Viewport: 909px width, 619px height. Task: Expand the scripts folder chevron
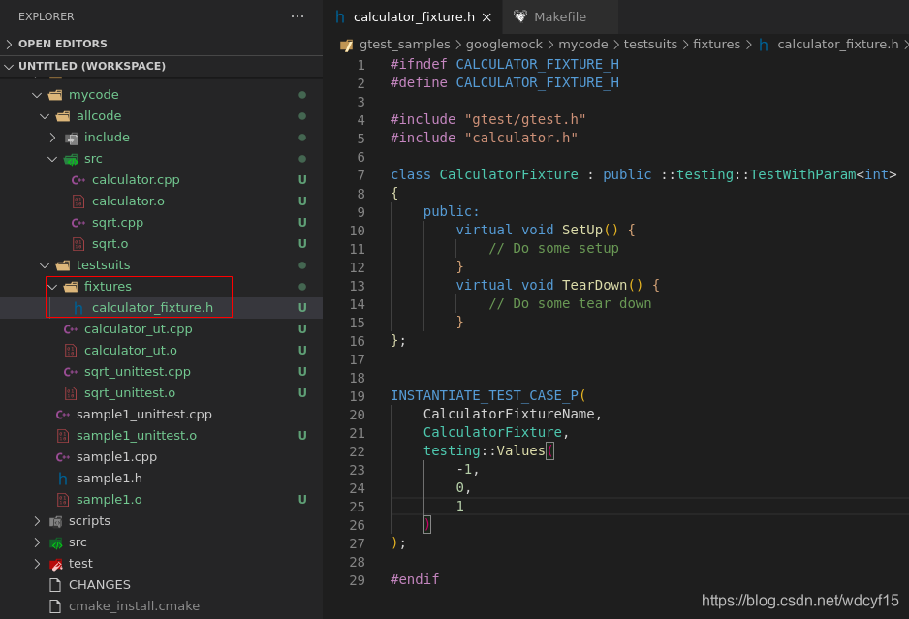pyautogui.click(x=37, y=521)
